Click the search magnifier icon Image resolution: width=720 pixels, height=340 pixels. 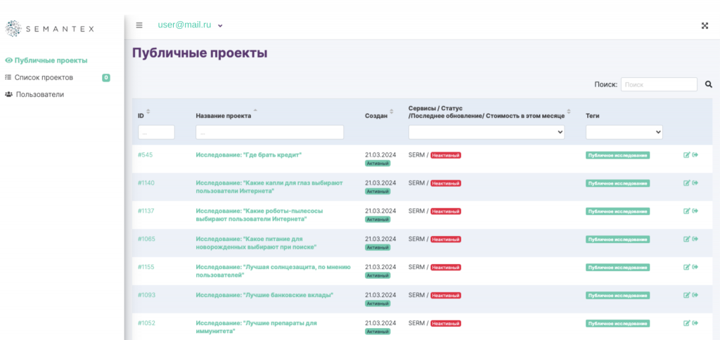tap(709, 84)
